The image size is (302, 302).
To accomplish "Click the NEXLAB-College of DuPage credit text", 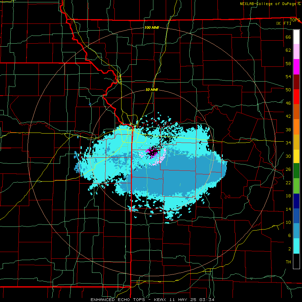I will pyautogui.click(x=268, y=4).
